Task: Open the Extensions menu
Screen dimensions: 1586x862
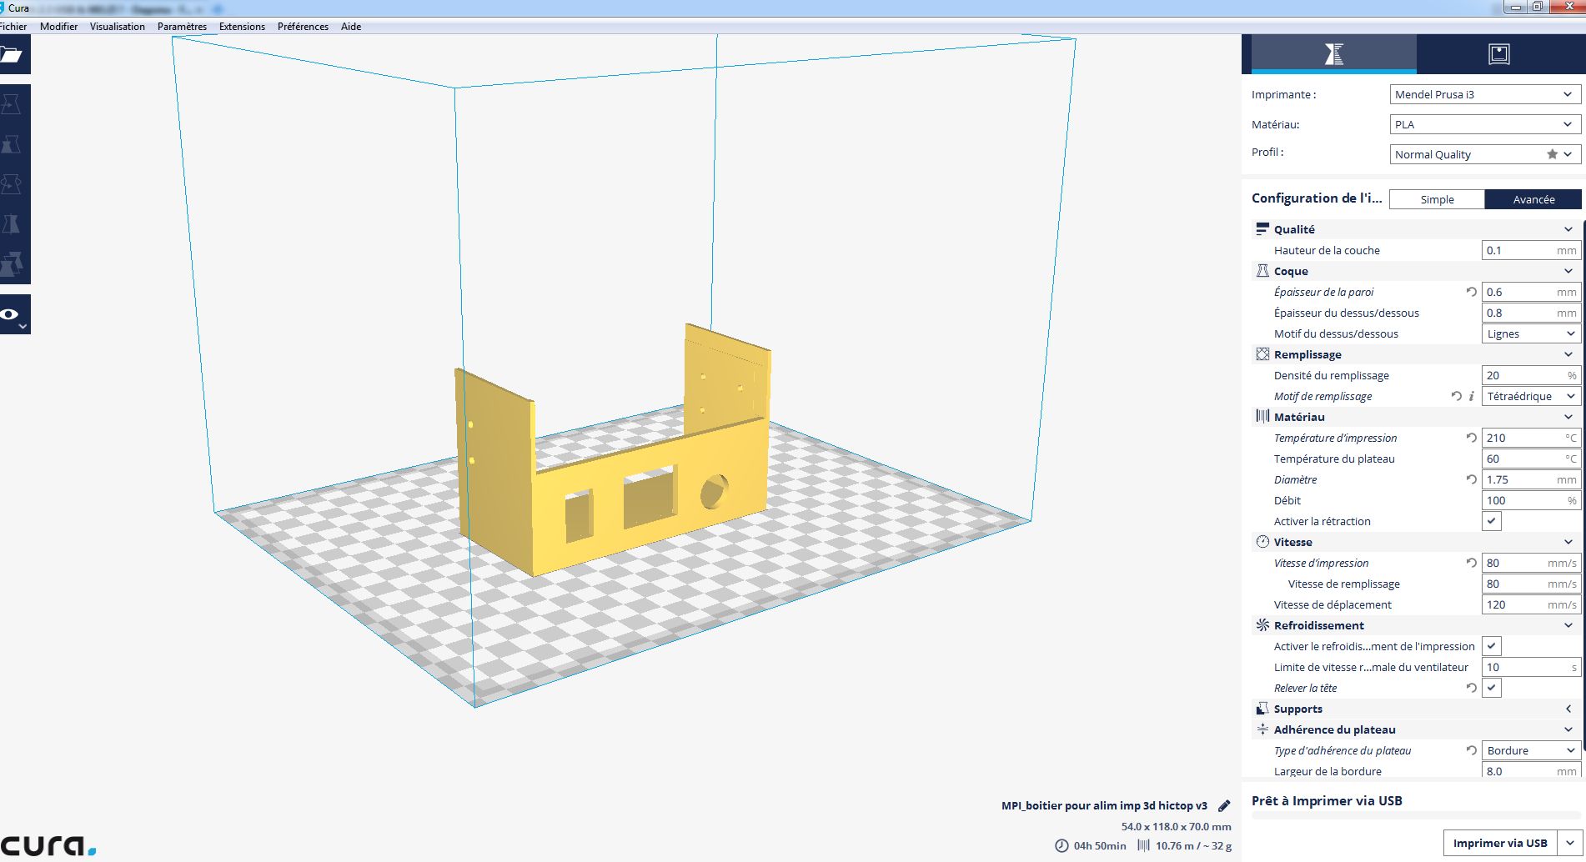Action: [242, 27]
